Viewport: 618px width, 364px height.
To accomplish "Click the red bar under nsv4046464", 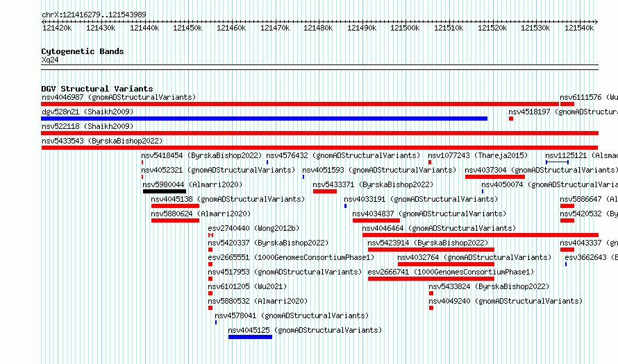I will tap(480, 235).
